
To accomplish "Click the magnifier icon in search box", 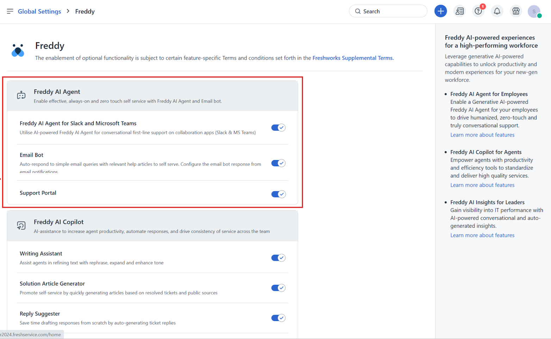I will tap(358, 11).
